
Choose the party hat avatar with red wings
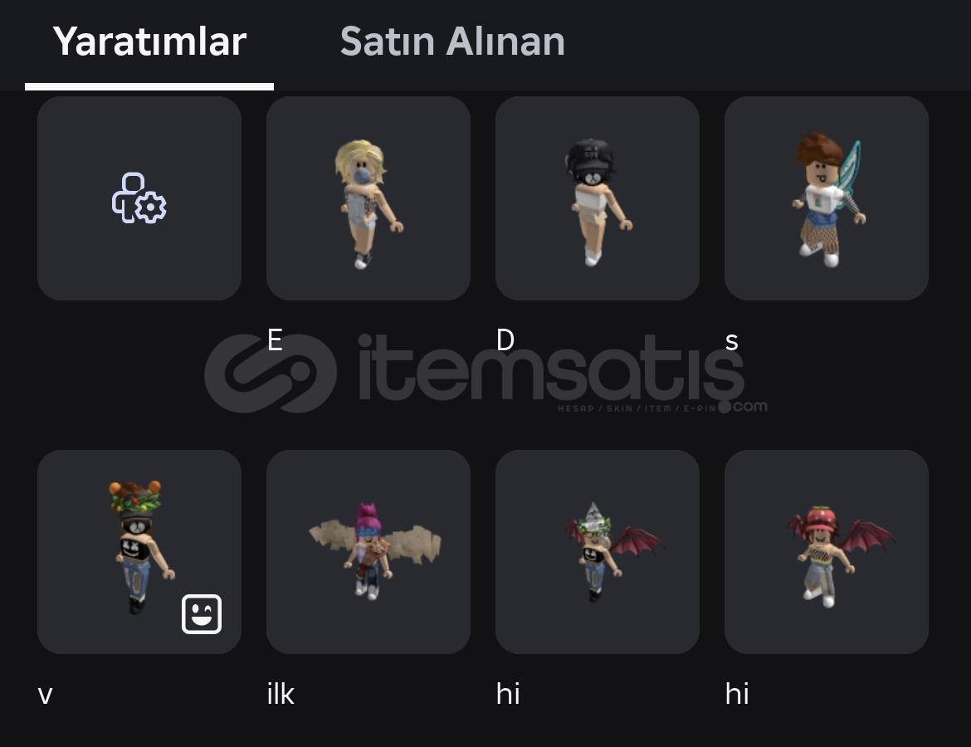click(598, 552)
